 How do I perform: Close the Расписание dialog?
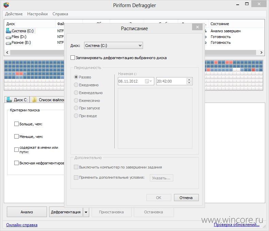(x=197, y=27)
